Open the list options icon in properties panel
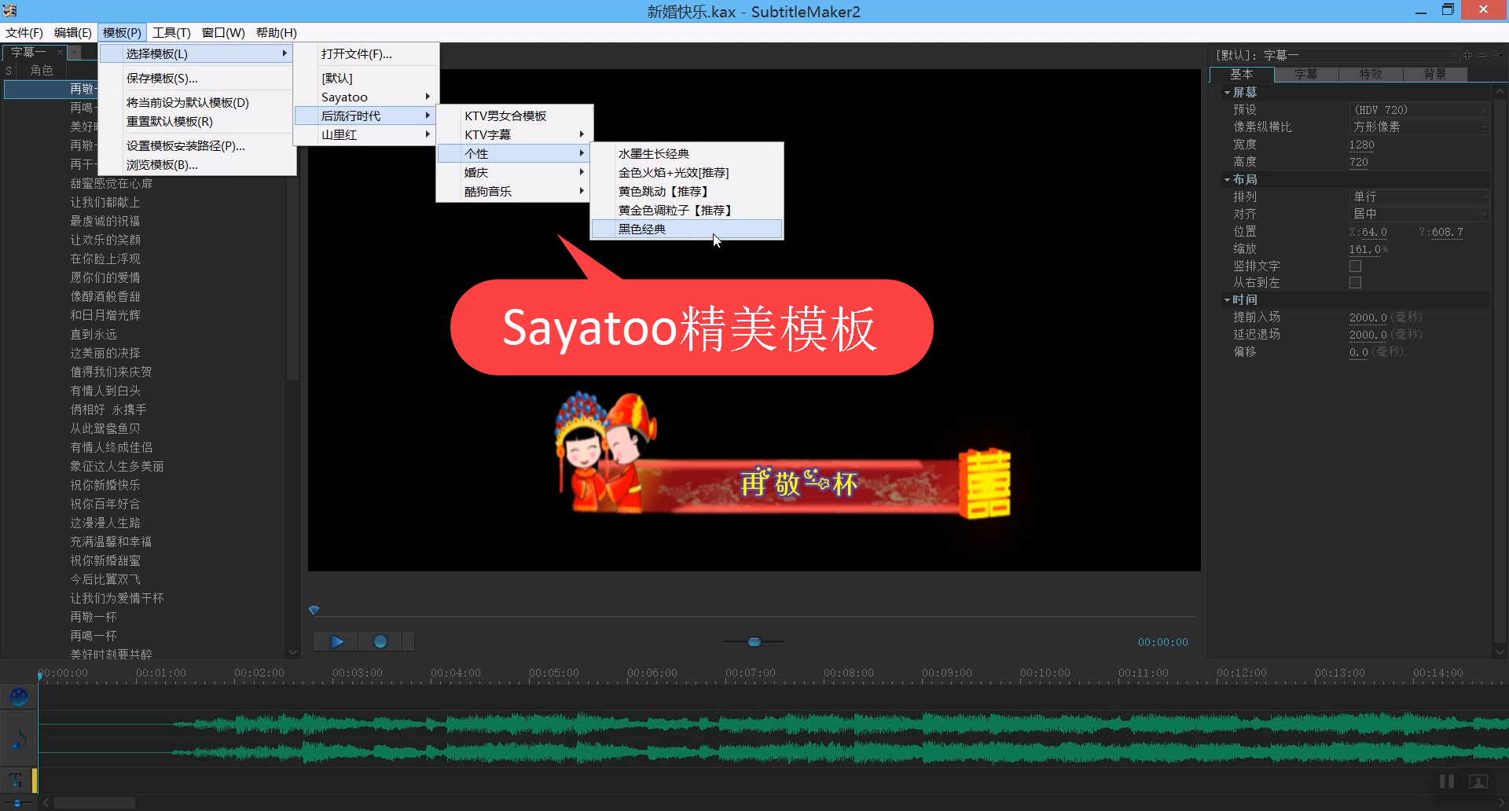 point(1496,55)
